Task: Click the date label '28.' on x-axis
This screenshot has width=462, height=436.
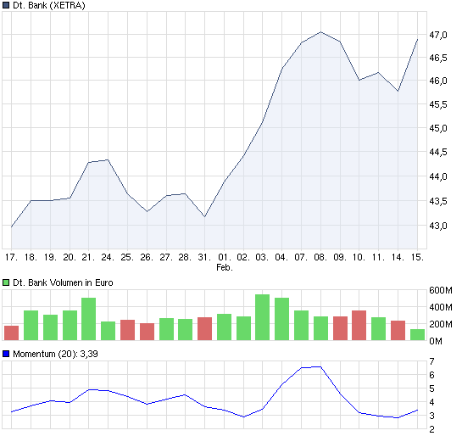Action: [x=185, y=257]
